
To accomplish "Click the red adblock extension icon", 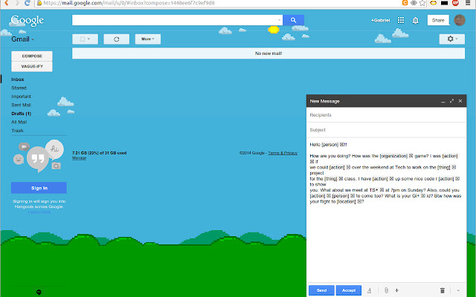I will (x=455, y=3).
